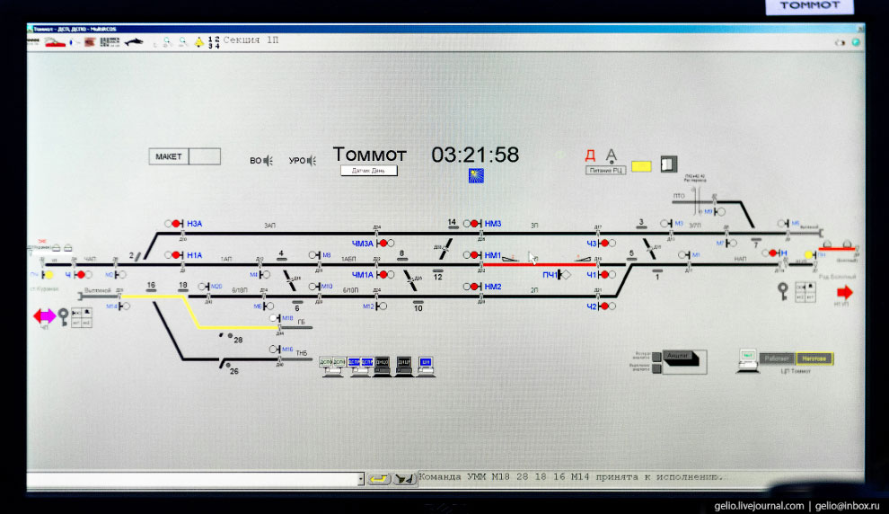The image size is (889, 514).
Task: Click the yellow Enter-arrow confirm button
Action: pyautogui.click(x=378, y=479)
